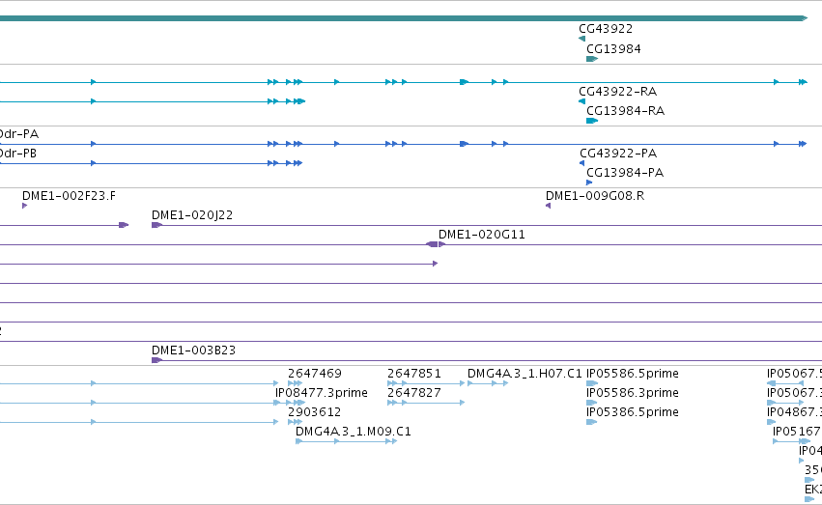
Task: Click the 2903612 EST label
Action: click(x=315, y=412)
